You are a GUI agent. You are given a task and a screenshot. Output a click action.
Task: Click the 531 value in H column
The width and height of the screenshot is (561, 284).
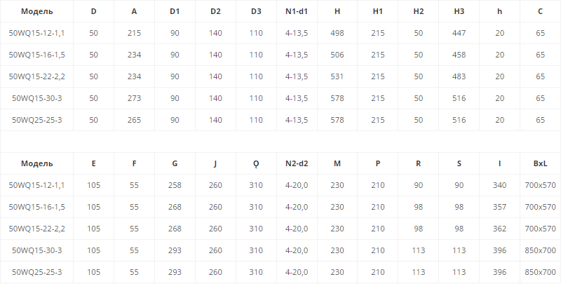(337, 76)
